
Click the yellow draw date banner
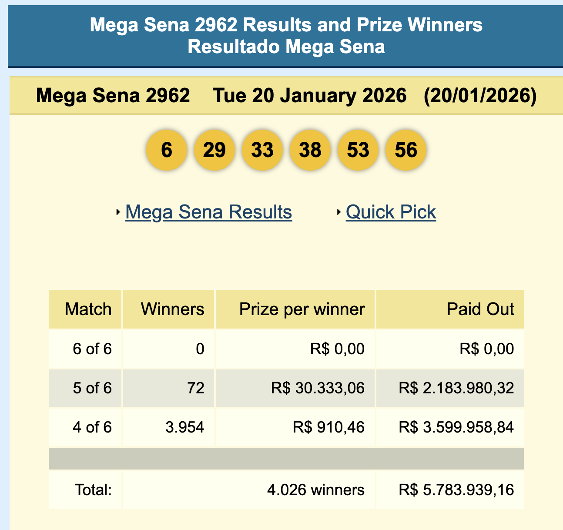pyautogui.click(x=281, y=94)
